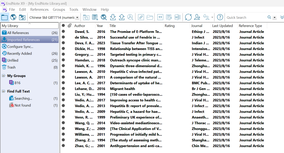The height and width of the screenshot is (153, 284).
Task: Open the File menu
Action: pos(12,9)
